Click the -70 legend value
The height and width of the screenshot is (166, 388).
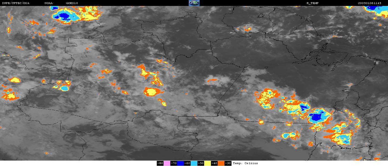(174, 163)
